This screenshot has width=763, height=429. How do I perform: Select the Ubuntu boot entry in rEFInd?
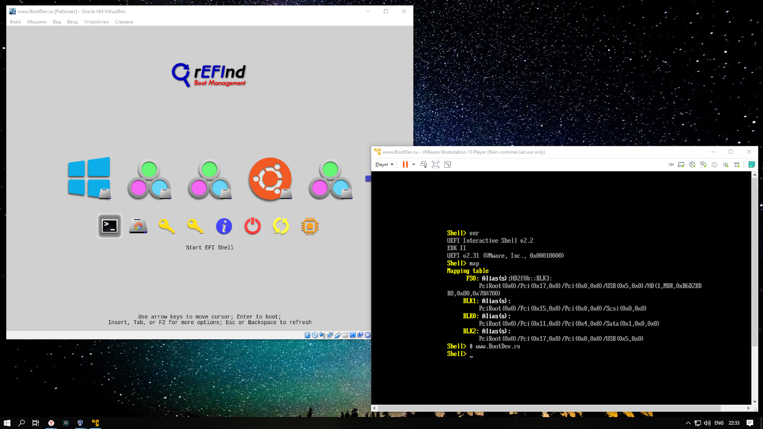pos(270,179)
